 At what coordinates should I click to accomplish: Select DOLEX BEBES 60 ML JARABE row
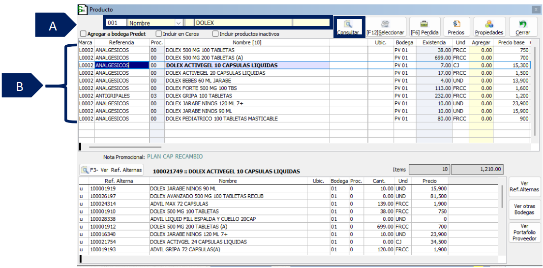pos(304,81)
